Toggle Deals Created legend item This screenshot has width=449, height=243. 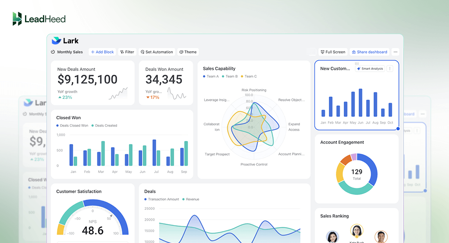tap(104, 125)
